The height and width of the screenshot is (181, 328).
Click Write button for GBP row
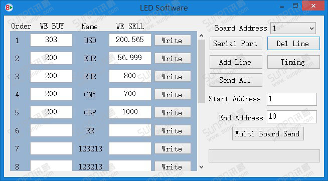[173, 112]
